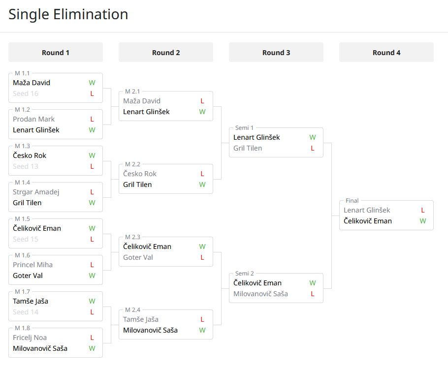
Task: Select the Round 2 column header
Action: (x=166, y=53)
